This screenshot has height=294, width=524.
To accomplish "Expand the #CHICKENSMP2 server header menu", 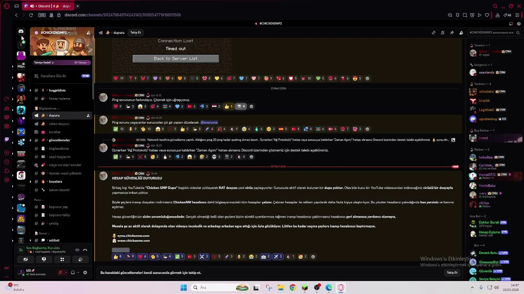I will tap(55, 33).
